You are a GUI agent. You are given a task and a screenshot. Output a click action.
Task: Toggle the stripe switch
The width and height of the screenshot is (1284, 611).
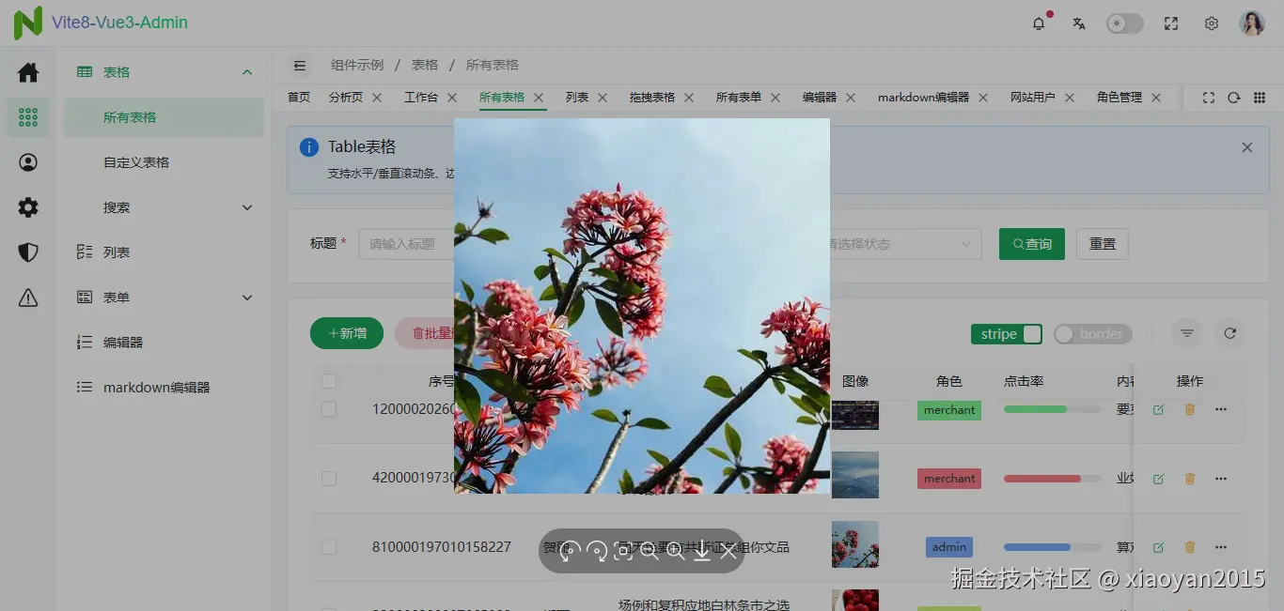click(1007, 334)
